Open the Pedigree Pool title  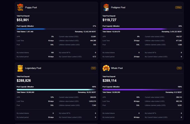coord(118,8)
